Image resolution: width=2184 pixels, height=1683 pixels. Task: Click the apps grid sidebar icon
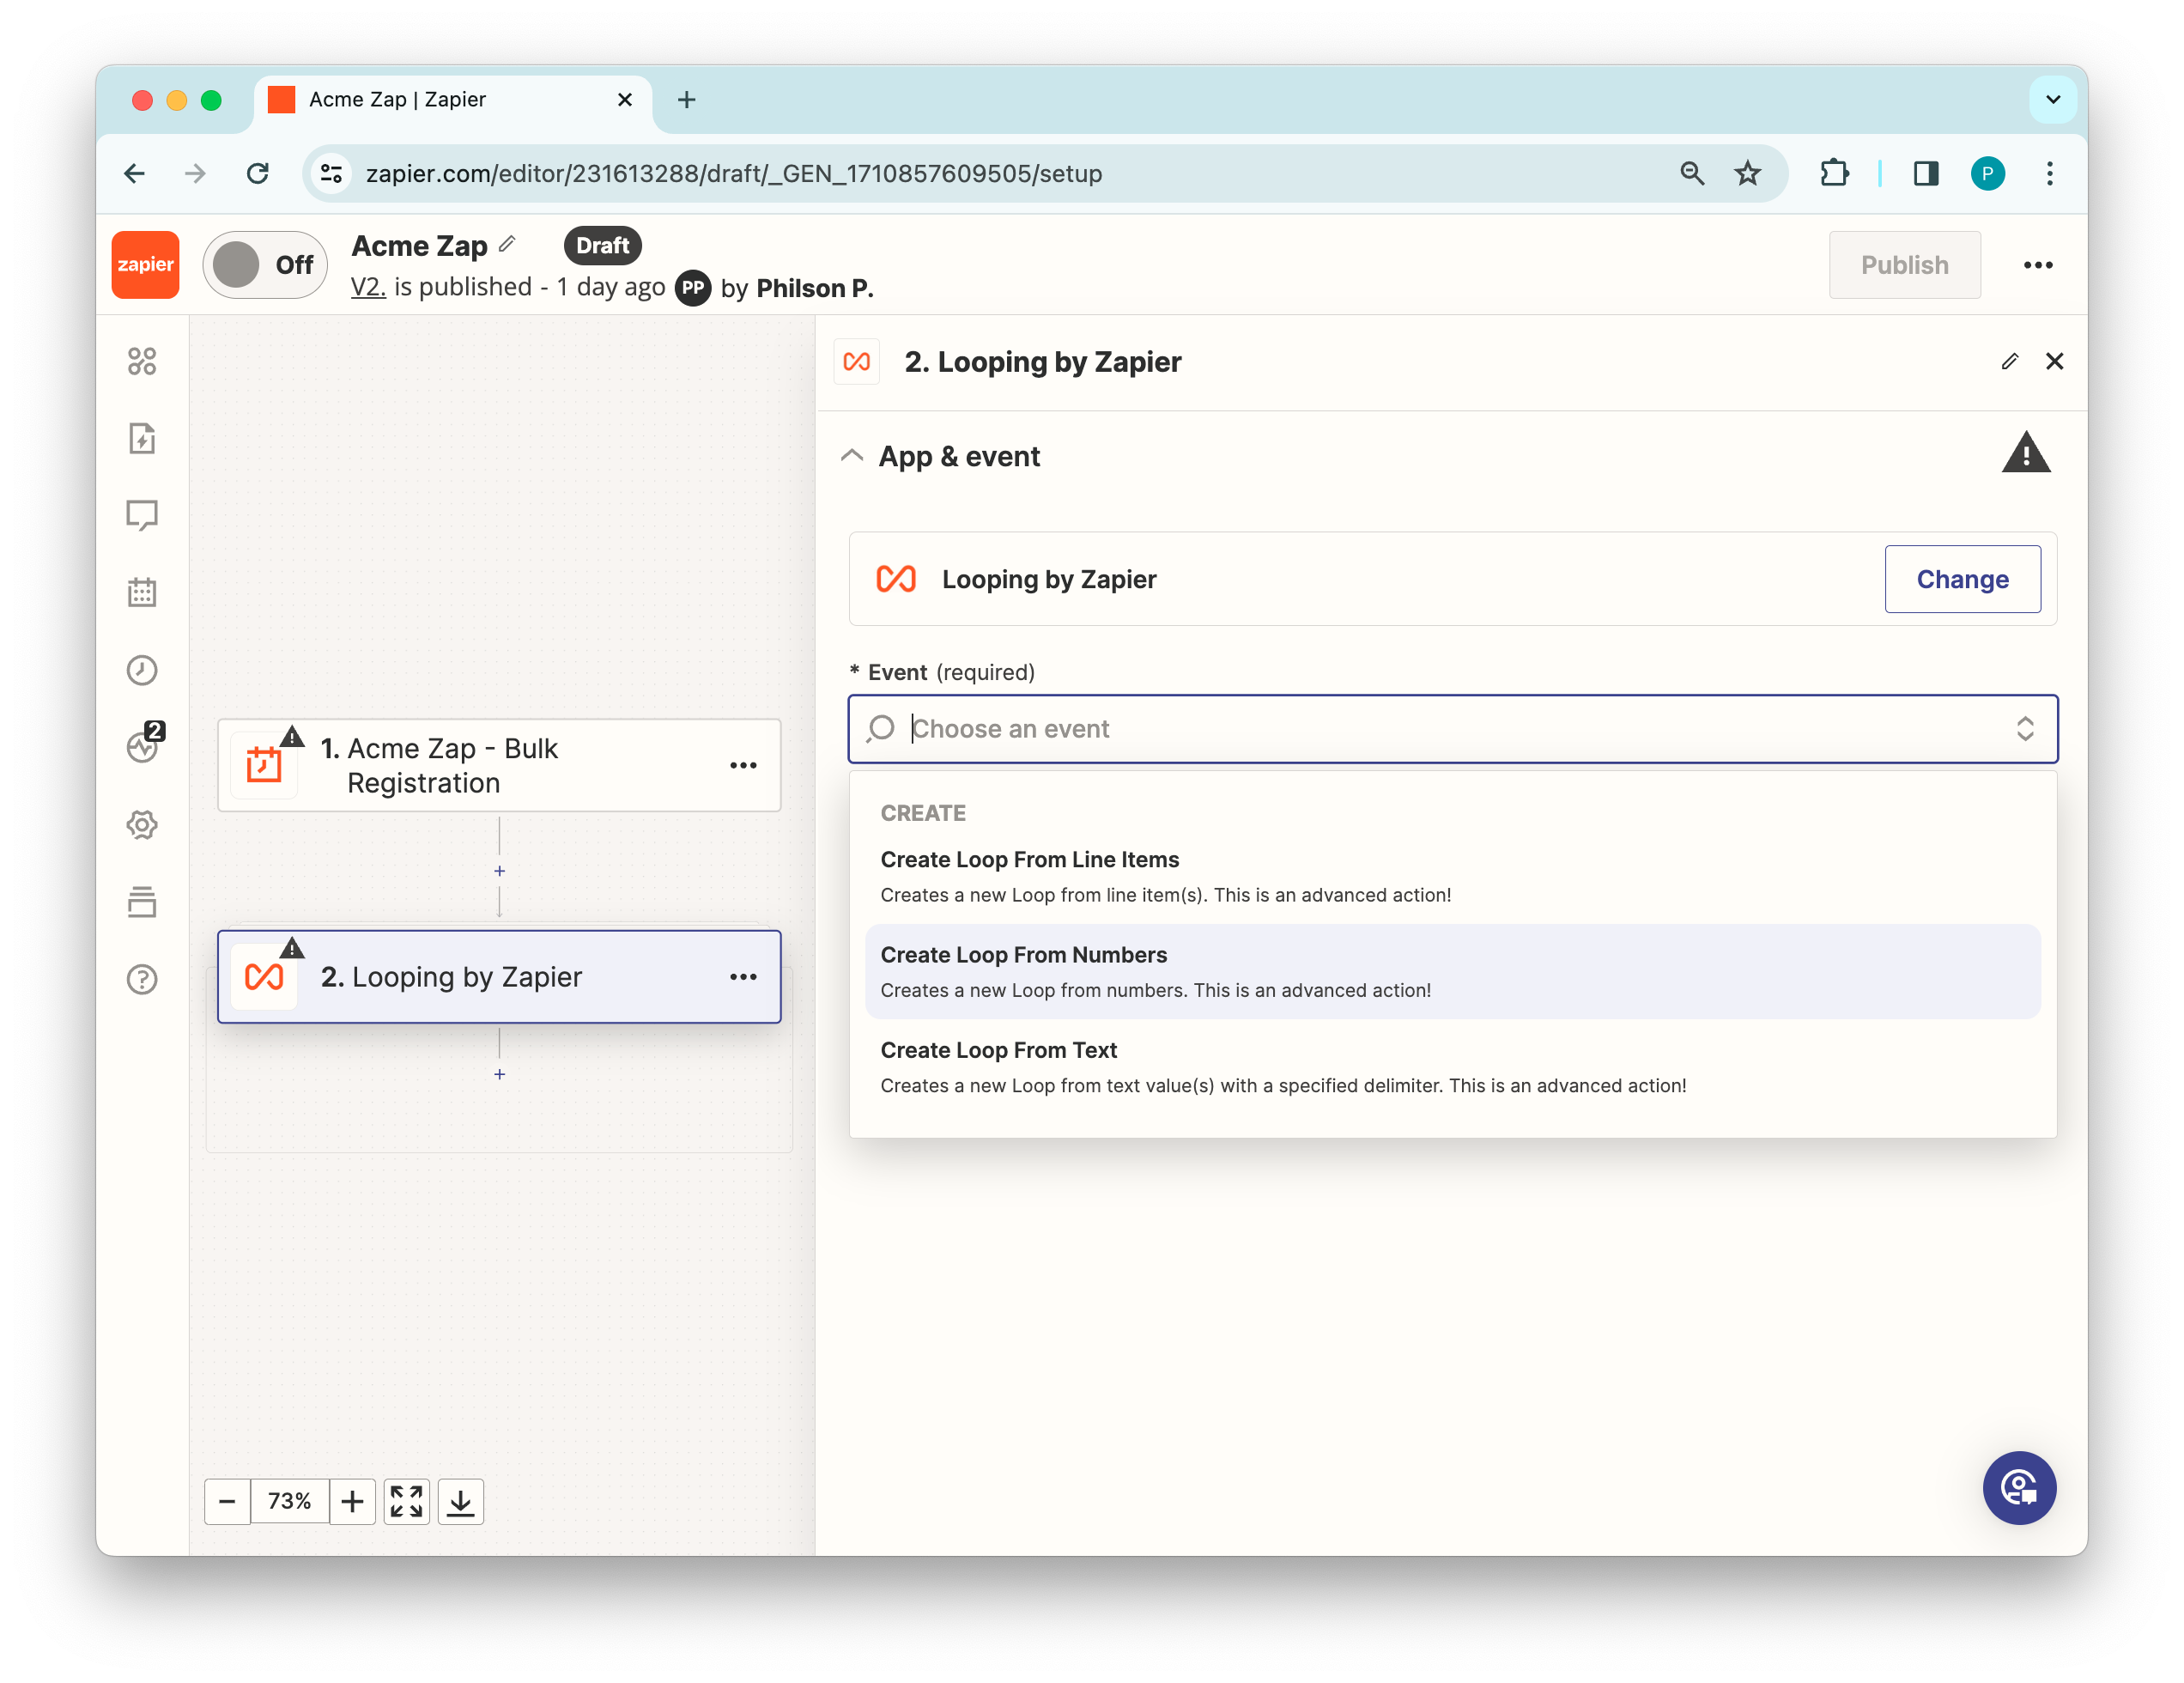[x=142, y=361]
